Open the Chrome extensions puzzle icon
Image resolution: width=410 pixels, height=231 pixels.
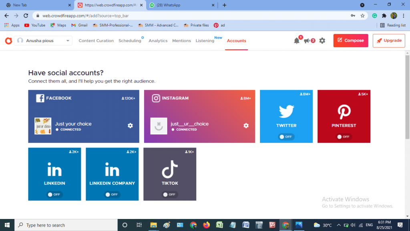coord(384,16)
